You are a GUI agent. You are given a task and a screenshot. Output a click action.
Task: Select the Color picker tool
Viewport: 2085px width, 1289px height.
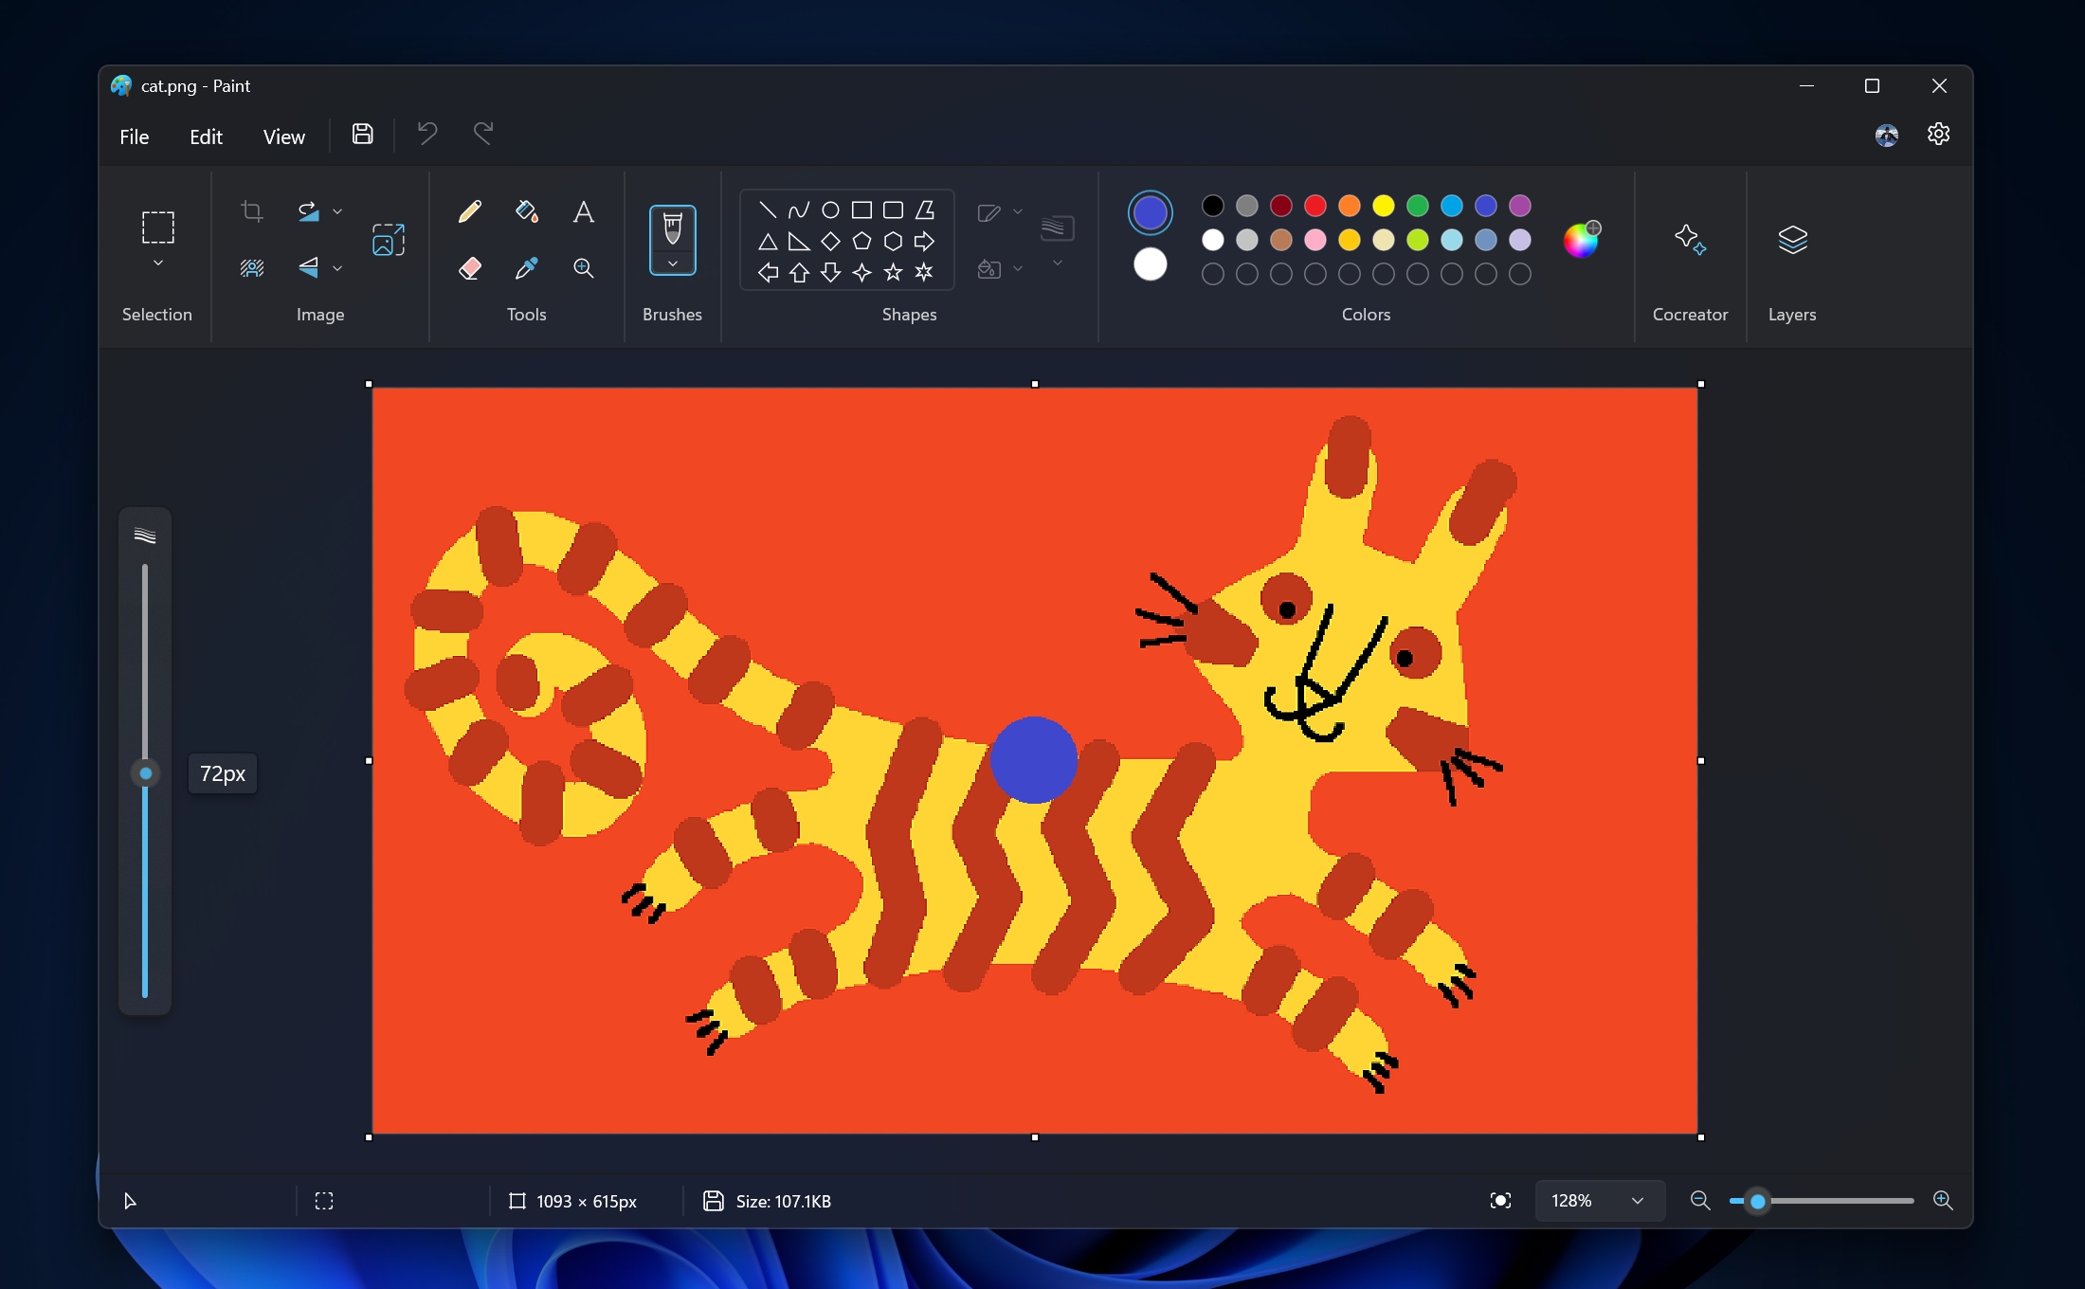[526, 266]
